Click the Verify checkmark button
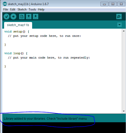This screenshot has width=126, height=133. point(6,16)
